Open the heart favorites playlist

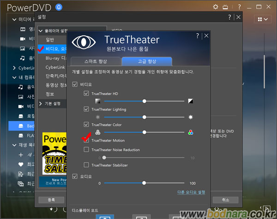pos(21,164)
